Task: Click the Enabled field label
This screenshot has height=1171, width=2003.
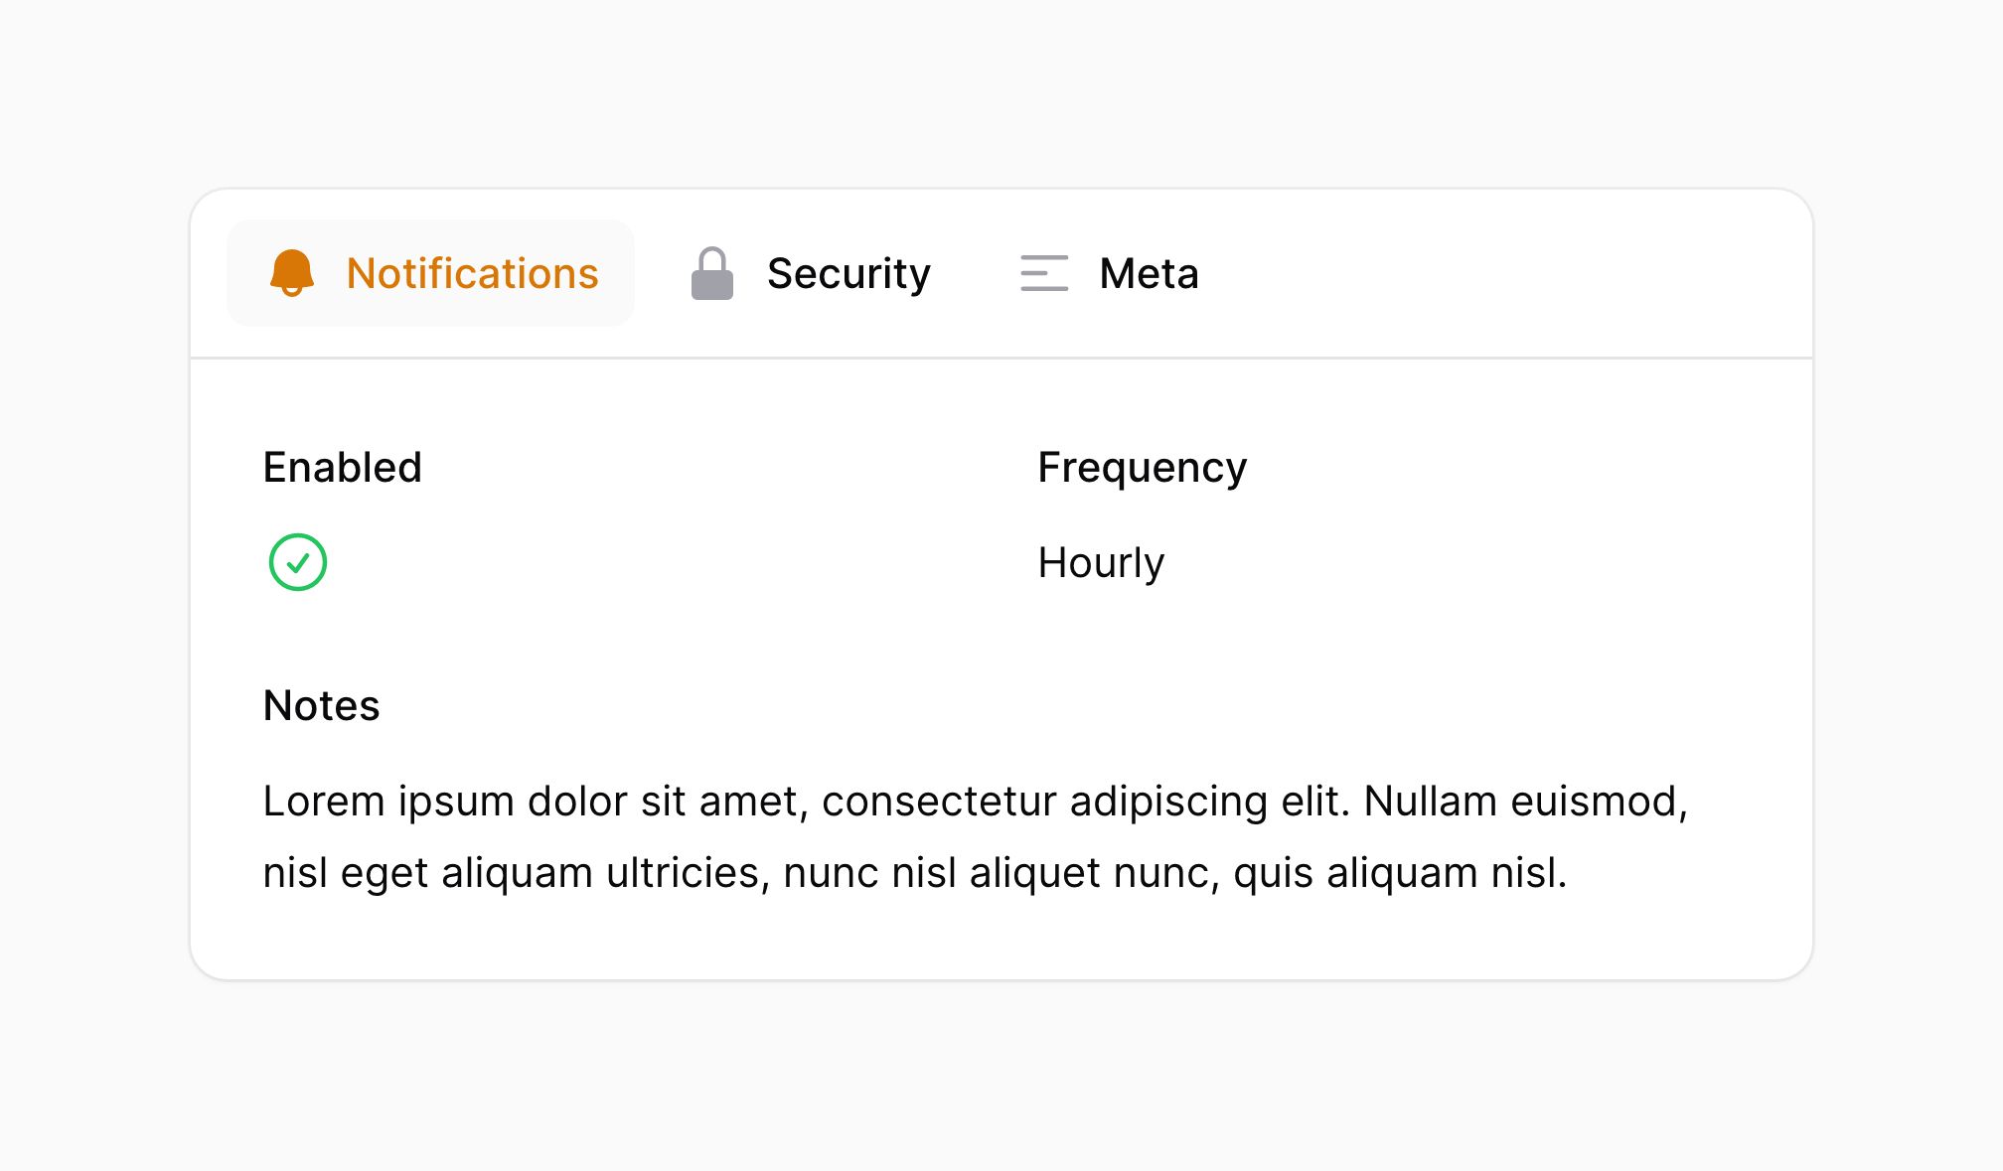Action: coord(343,468)
